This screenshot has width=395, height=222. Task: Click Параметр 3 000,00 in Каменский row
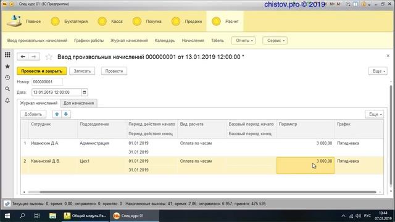tap(306, 165)
